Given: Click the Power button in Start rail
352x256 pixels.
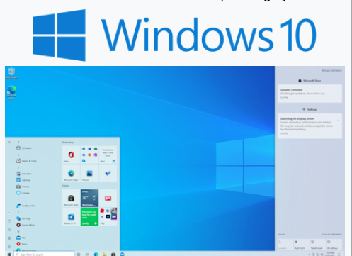Looking at the screenshot, I should 9,247.
